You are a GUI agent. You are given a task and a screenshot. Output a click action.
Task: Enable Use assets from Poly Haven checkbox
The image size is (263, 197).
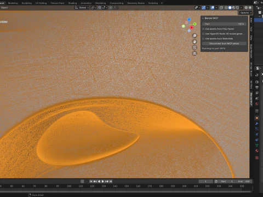203,29
